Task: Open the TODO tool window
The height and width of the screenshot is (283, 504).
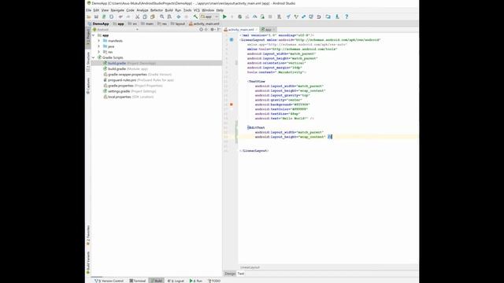Action: coord(214,281)
